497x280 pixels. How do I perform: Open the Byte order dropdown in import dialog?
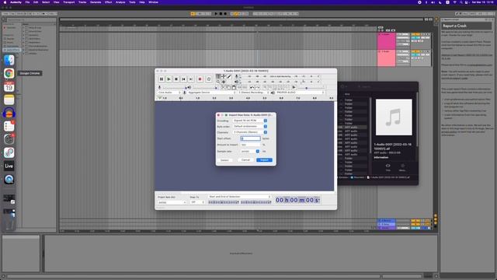(250, 126)
